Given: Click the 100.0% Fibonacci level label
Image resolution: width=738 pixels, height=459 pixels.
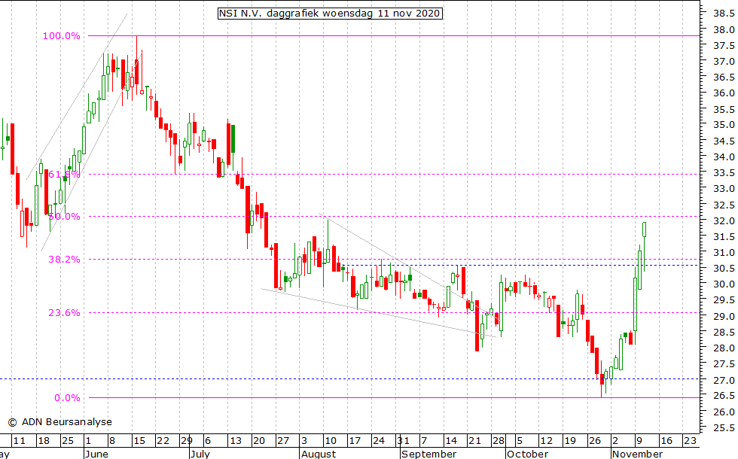Looking at the screenshot, I should pyautogui.click(x=62, y=36).
